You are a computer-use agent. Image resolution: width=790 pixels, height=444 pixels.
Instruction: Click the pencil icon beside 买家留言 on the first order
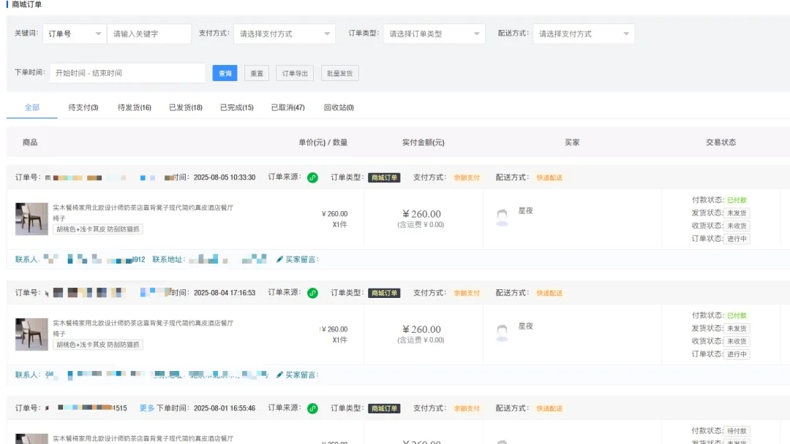[281, 259]
